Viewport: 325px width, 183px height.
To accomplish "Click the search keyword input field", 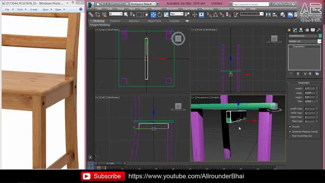I will (x=250, y=4).
